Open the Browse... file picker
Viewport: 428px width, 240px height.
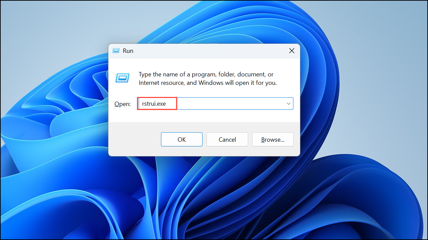[x=273, y=139]
